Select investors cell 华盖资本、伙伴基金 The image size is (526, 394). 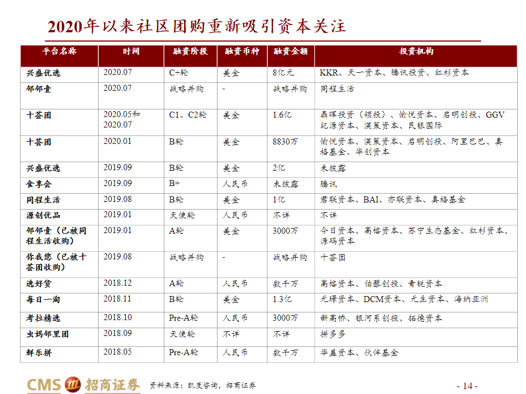[x=359, y=352]
